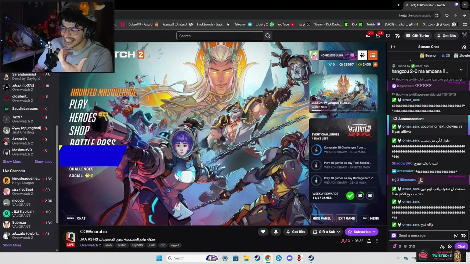Click the COWinarabic LIVE avatar

click(x=70, y=239)
